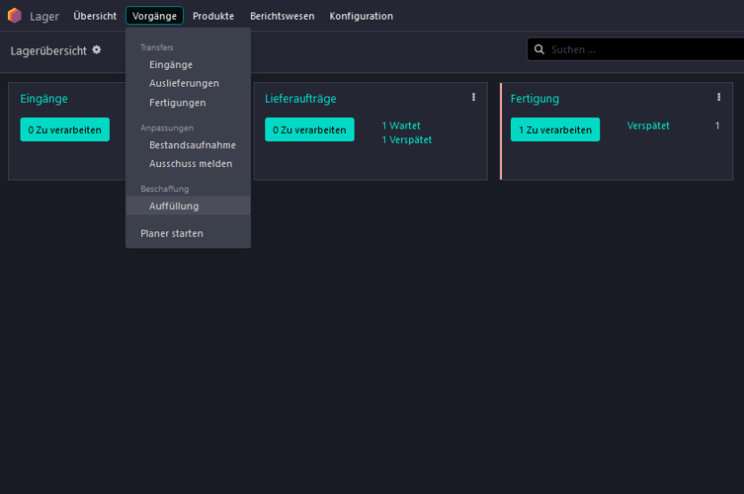Select Auffüllung under Beschaffung
This screenshot has width=744, height=494.
tap(174, 205)
